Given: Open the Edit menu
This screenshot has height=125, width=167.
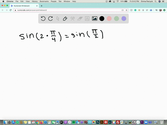Looking at the screenshot, I should (22, 1).
